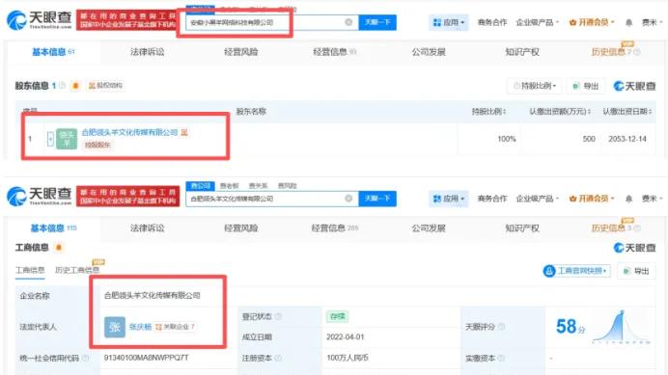Click help icon beside 天眼评分

pos(501,327)
